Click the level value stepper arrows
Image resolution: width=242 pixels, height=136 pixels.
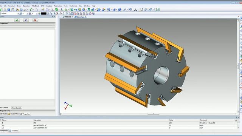[x=27, y=14]
